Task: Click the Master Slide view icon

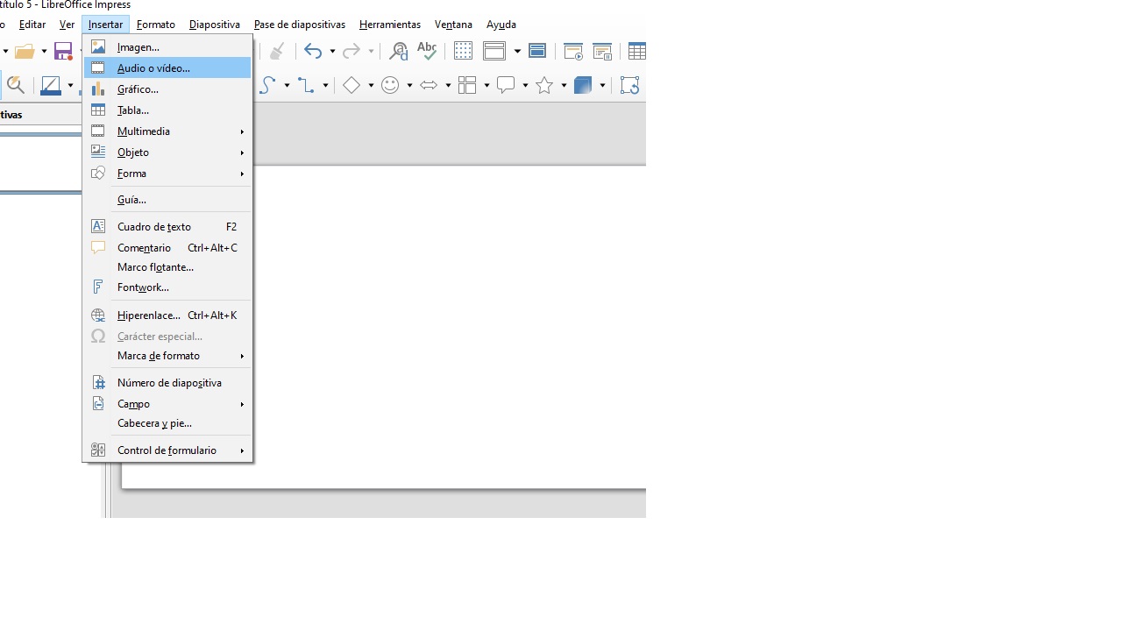Action: click(x=537, y=51)
